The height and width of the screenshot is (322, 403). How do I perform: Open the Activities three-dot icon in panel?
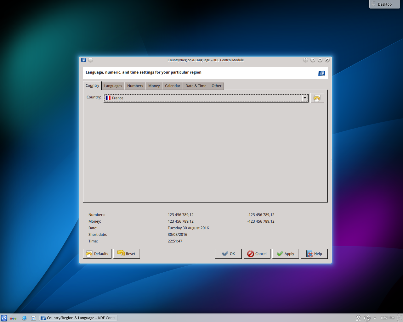click(13, 318)
